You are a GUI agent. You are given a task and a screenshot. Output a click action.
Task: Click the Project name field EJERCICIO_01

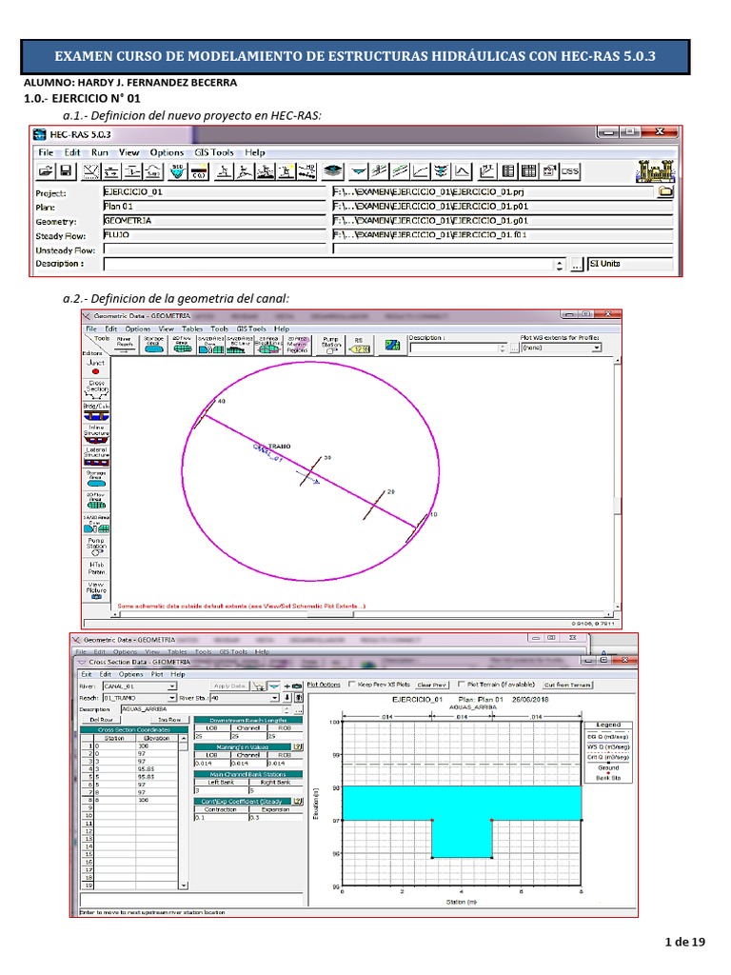(214, 192)
